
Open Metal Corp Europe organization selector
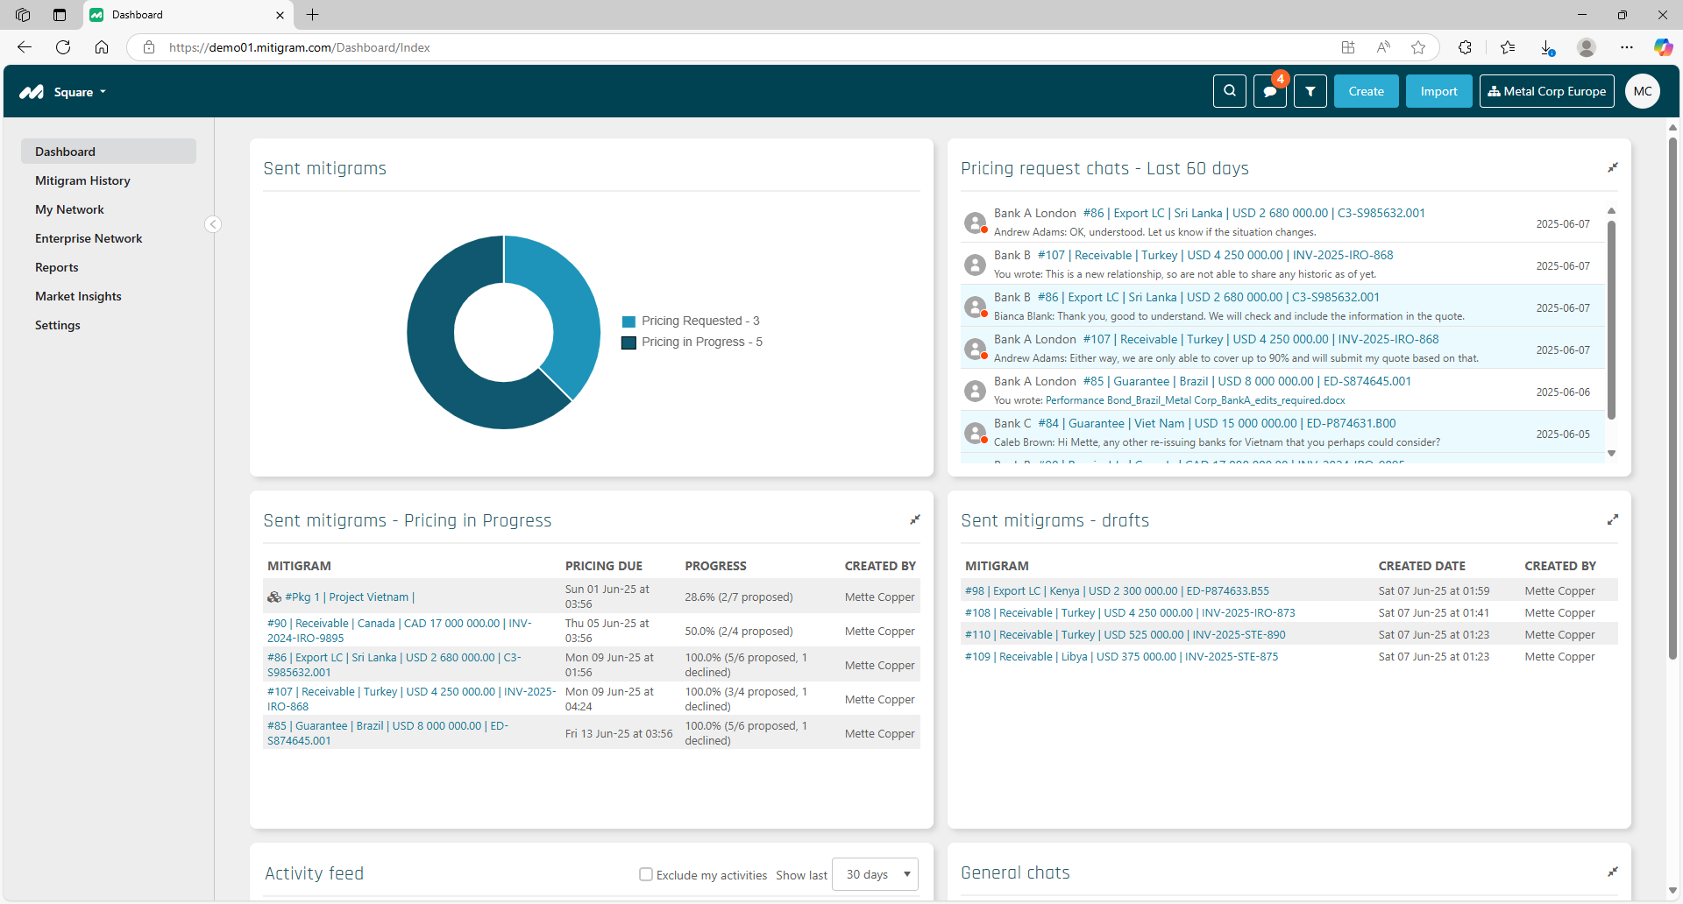(x=1546, y=91)
